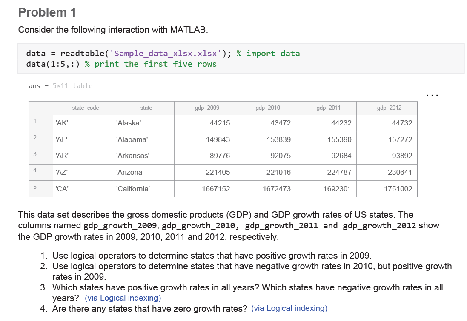Click 'Consider the following interaction with MATLAB.'
Screen dimensions: 467x321
pos(113,30)
